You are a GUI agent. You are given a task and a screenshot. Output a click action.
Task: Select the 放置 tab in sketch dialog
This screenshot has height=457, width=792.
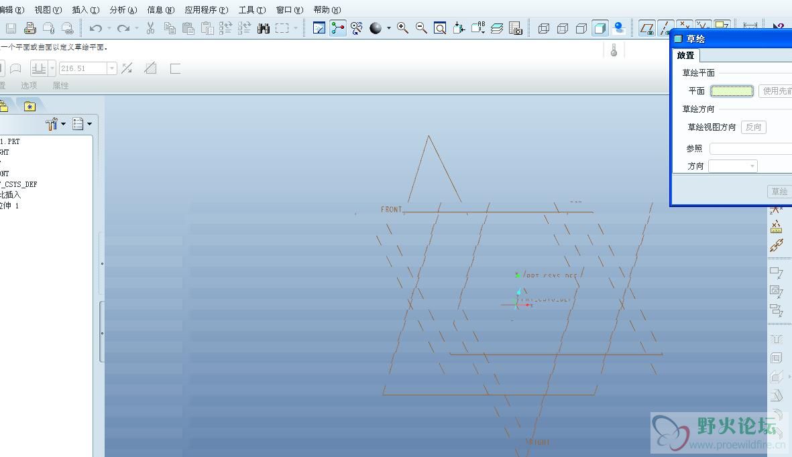pos(686,55)
